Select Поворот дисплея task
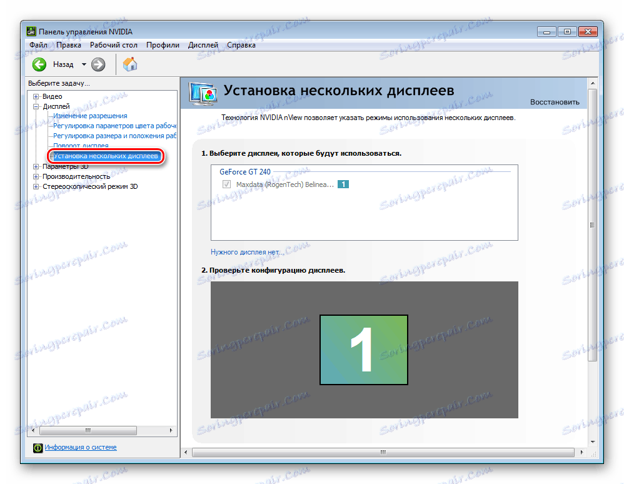The width and height of the screenshot is (624, 484). coord(81,146)
